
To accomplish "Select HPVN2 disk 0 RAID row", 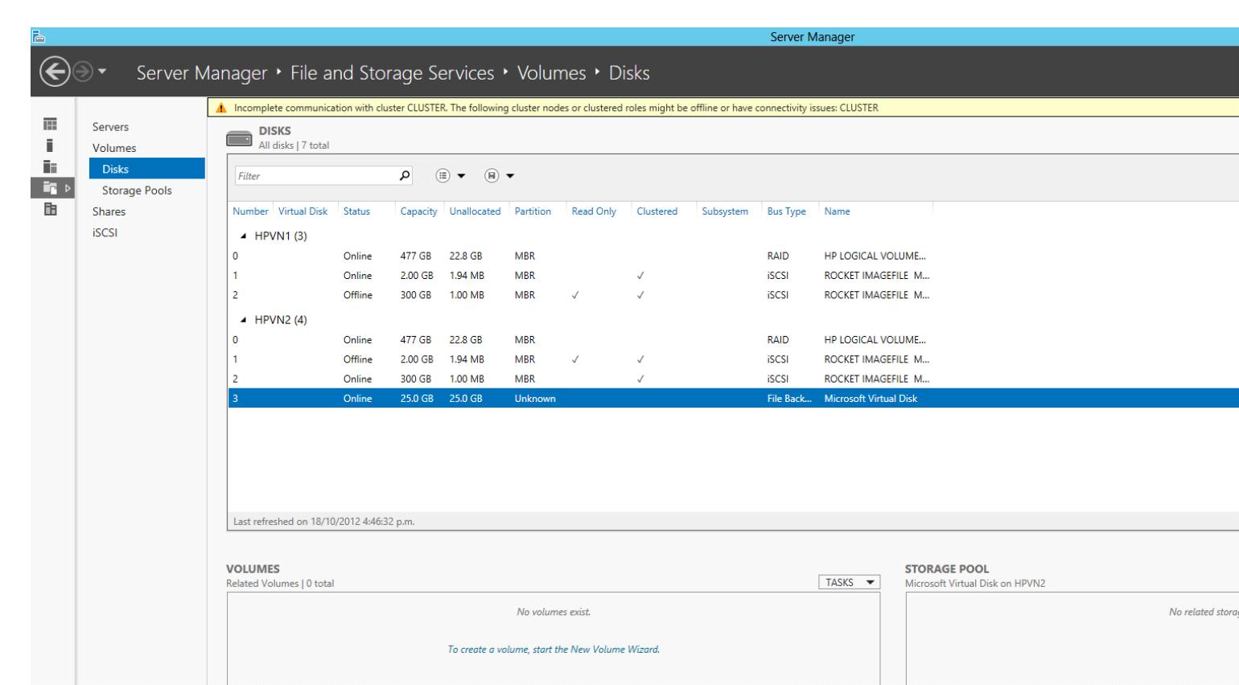I will pyautogui.click(x=733, y=340).
